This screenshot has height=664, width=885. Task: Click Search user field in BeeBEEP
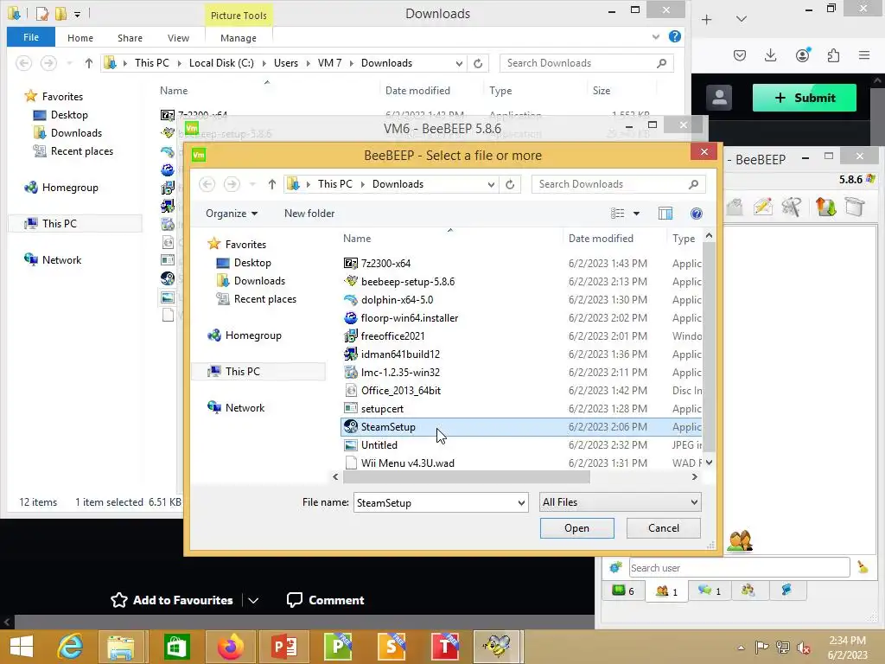[x=739, y=568]
